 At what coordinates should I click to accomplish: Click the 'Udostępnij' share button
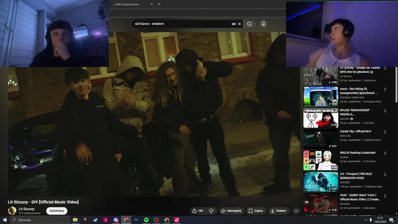tap(231, 211)
